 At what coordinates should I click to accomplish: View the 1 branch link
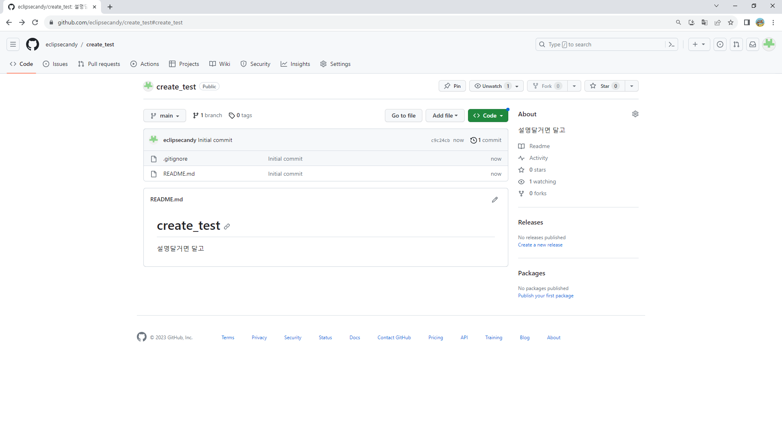click(x=207, y=116)
